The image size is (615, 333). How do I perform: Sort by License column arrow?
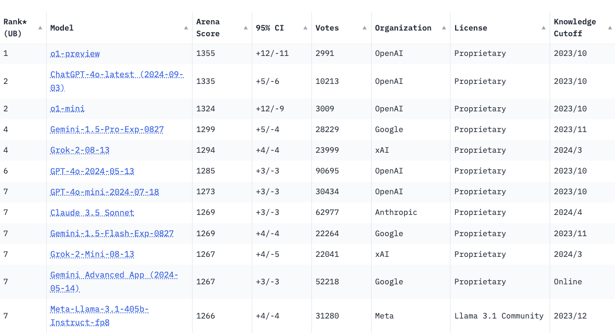(543, 28)
